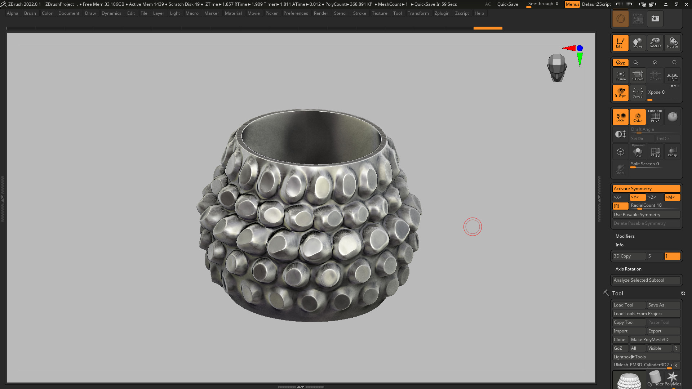
Task: Adjust the See-through slider
Action: 543,4
